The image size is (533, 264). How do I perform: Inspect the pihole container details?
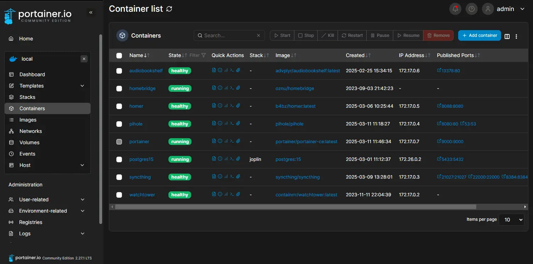(x=220, y=123)
